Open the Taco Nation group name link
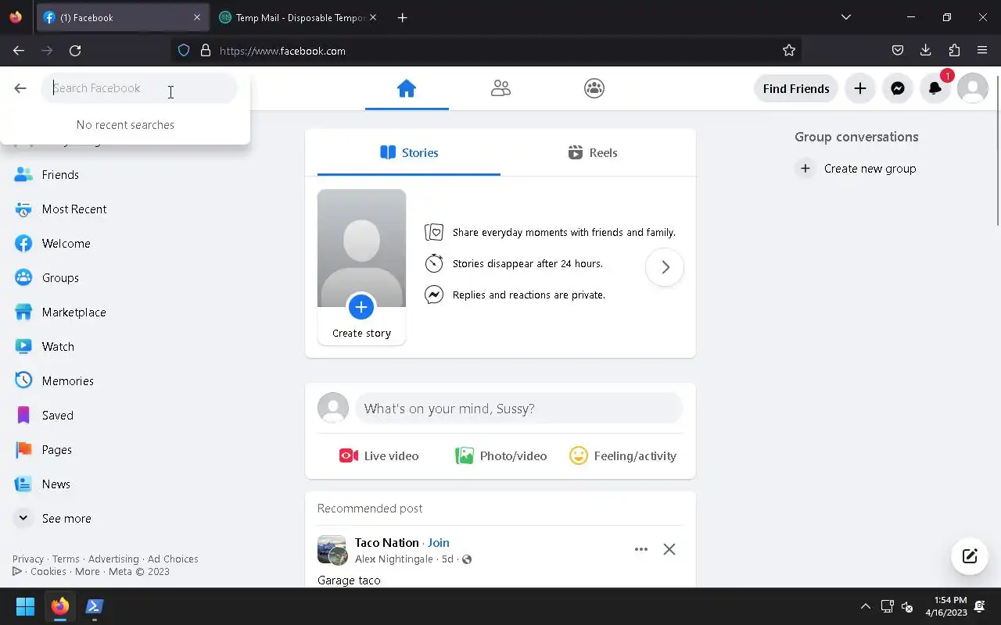Viewport: 1001px width, 625px height. pos(387,542)
